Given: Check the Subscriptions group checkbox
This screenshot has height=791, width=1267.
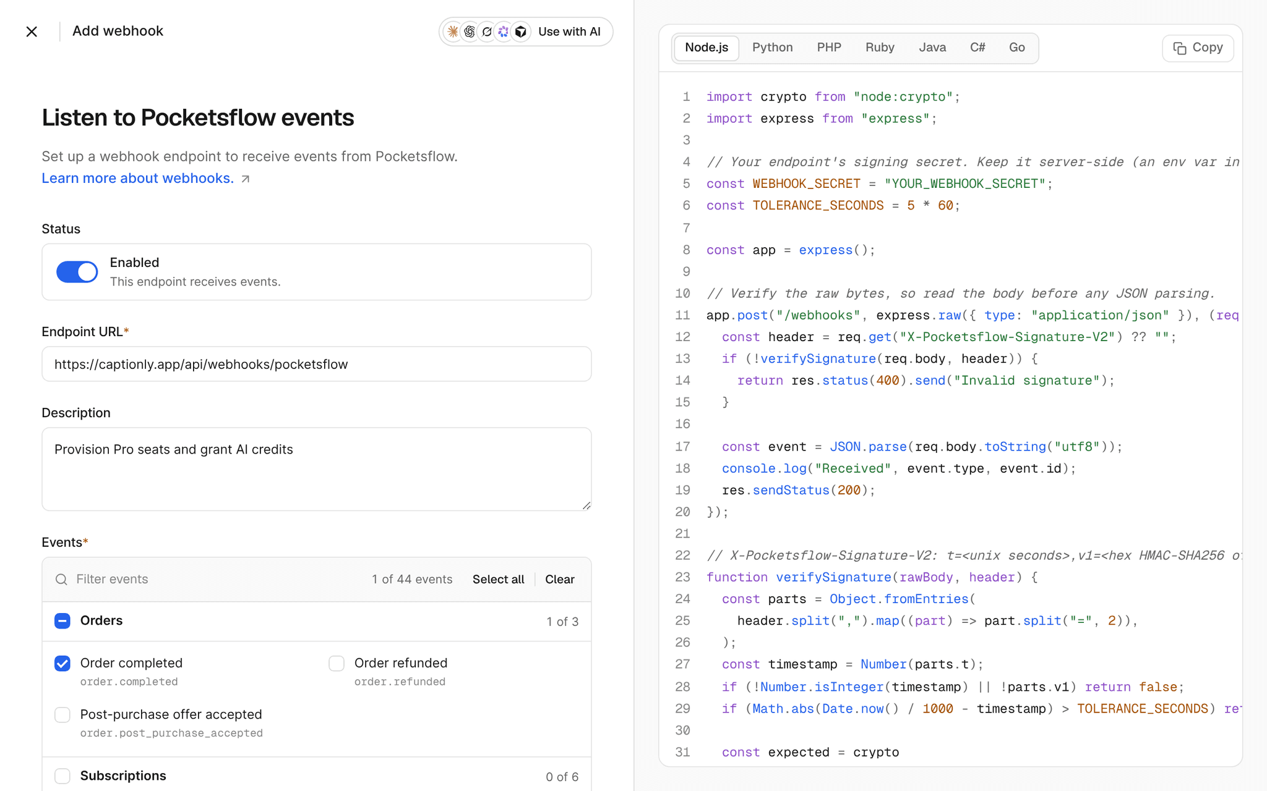Looking at the screenshot, I should click(62, 776).
